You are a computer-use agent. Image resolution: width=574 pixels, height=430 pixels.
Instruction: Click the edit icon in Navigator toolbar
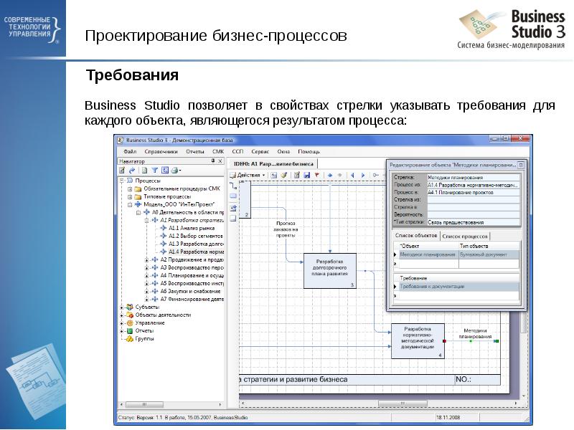coord(122,171)
